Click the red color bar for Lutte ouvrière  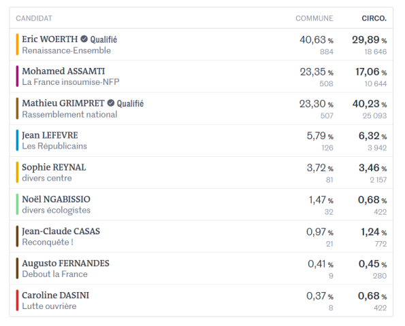click(17, 300)
